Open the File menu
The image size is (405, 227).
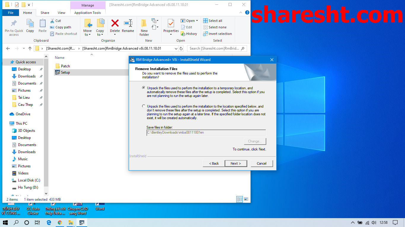tap(11, 13)
